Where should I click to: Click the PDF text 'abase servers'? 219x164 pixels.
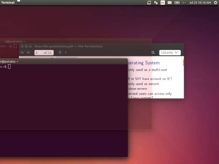tap(138, 89)
